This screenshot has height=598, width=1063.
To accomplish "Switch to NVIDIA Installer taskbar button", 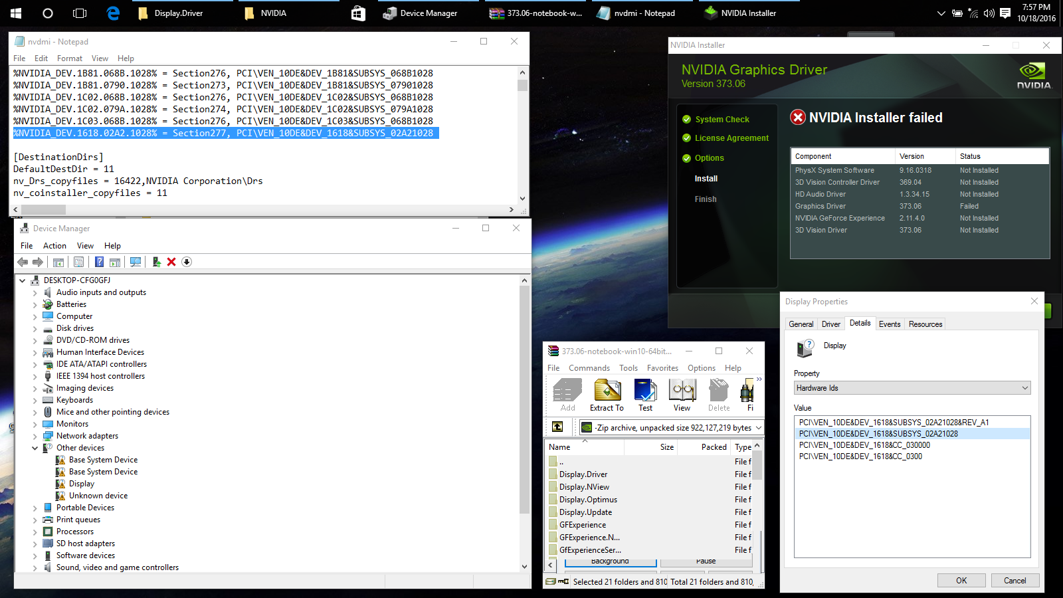I will [749, 13].
